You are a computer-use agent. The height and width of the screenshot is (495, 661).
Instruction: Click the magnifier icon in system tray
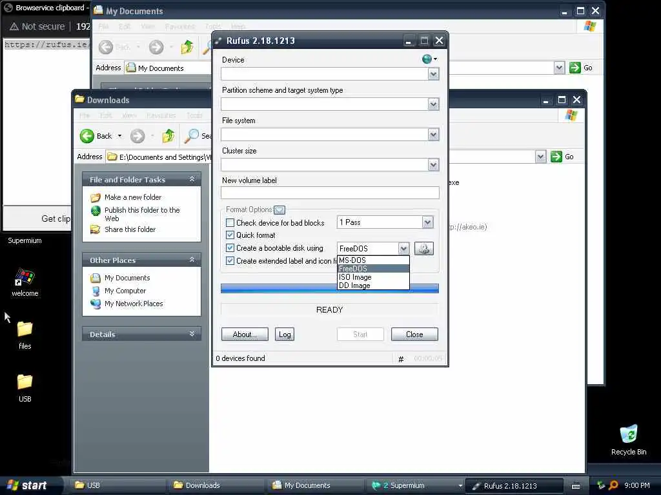click(613, 485)
